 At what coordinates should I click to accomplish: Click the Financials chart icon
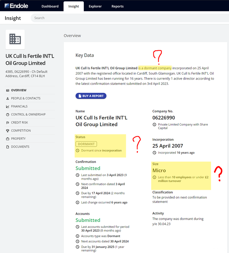(x=8, y=106)
